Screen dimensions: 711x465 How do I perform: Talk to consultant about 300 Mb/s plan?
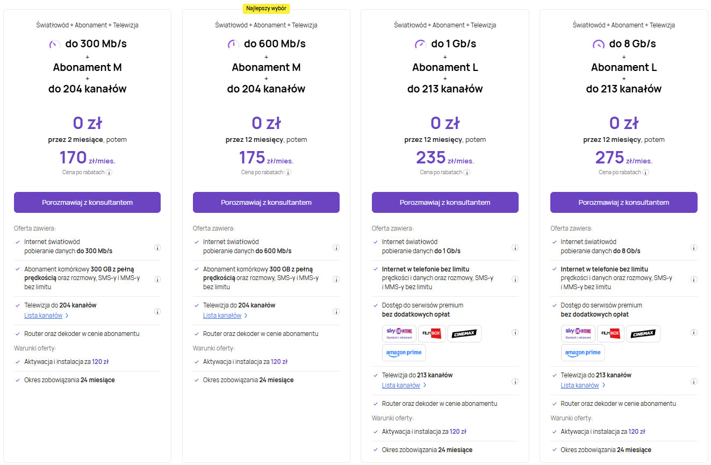[x=87, y=203]
